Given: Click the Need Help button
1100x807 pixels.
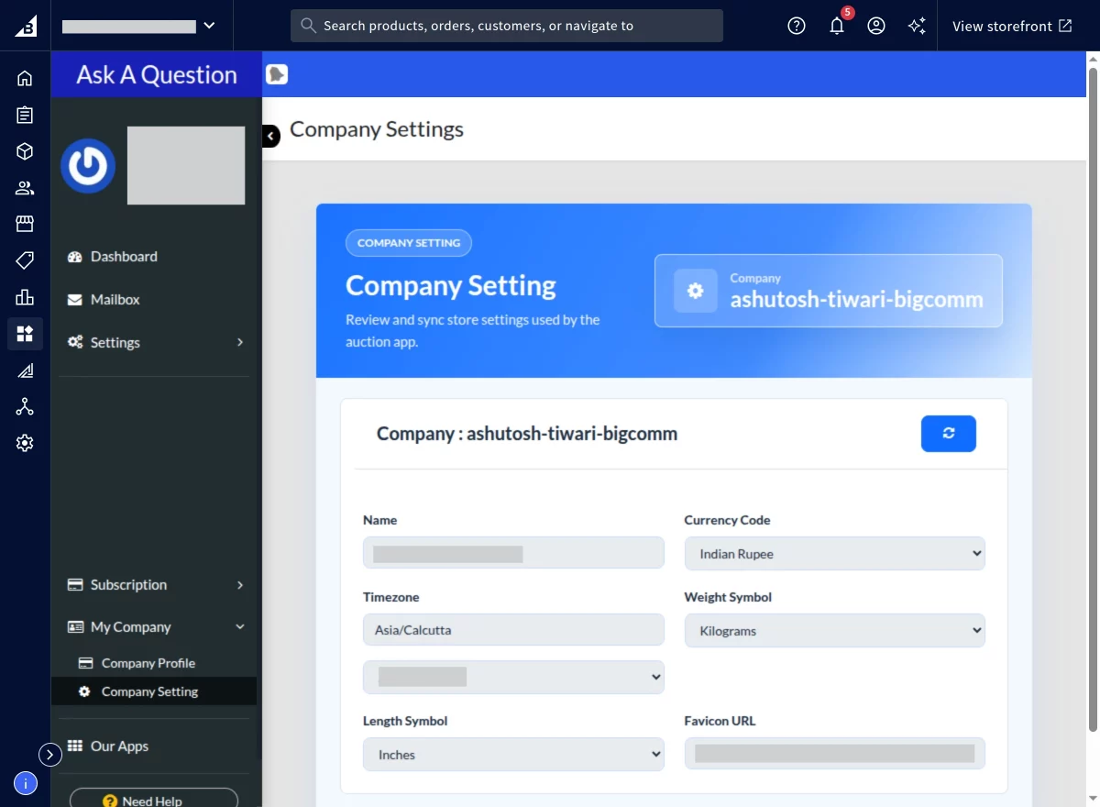Looking at the screenshot, I should (x=154, y=800).
